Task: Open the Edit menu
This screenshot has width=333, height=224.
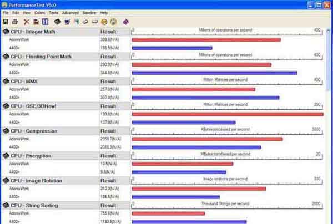Action: pos(16,13)
